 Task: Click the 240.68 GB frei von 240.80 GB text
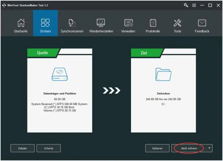(163, 99)
